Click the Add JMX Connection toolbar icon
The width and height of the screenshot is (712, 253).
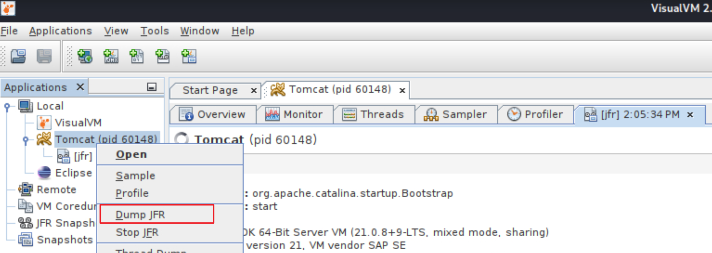coord(111,56)
